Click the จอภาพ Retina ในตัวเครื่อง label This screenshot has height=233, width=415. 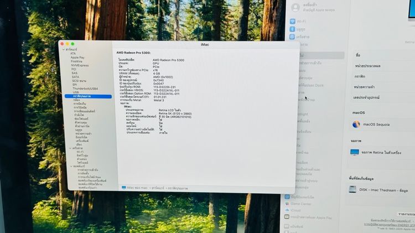pos(381,153)
